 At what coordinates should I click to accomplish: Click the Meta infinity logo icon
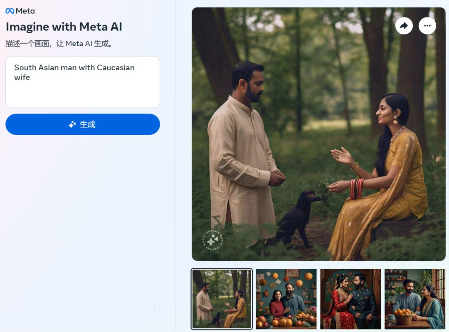point(10,11)
